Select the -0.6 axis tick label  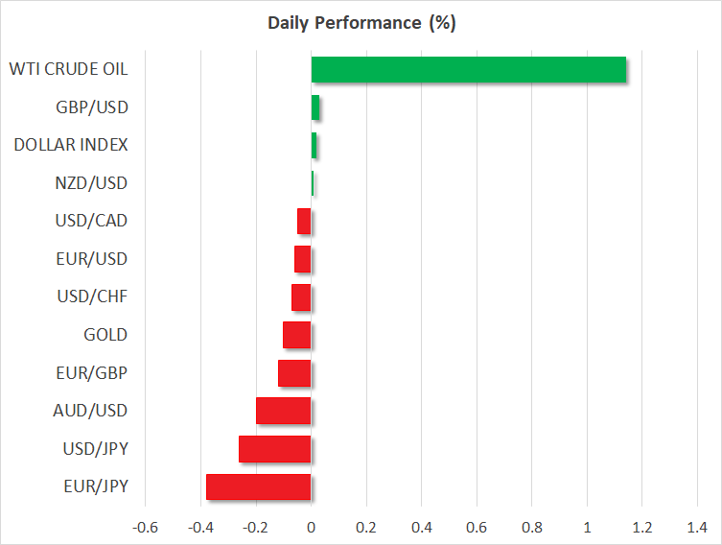pos(144,527)
